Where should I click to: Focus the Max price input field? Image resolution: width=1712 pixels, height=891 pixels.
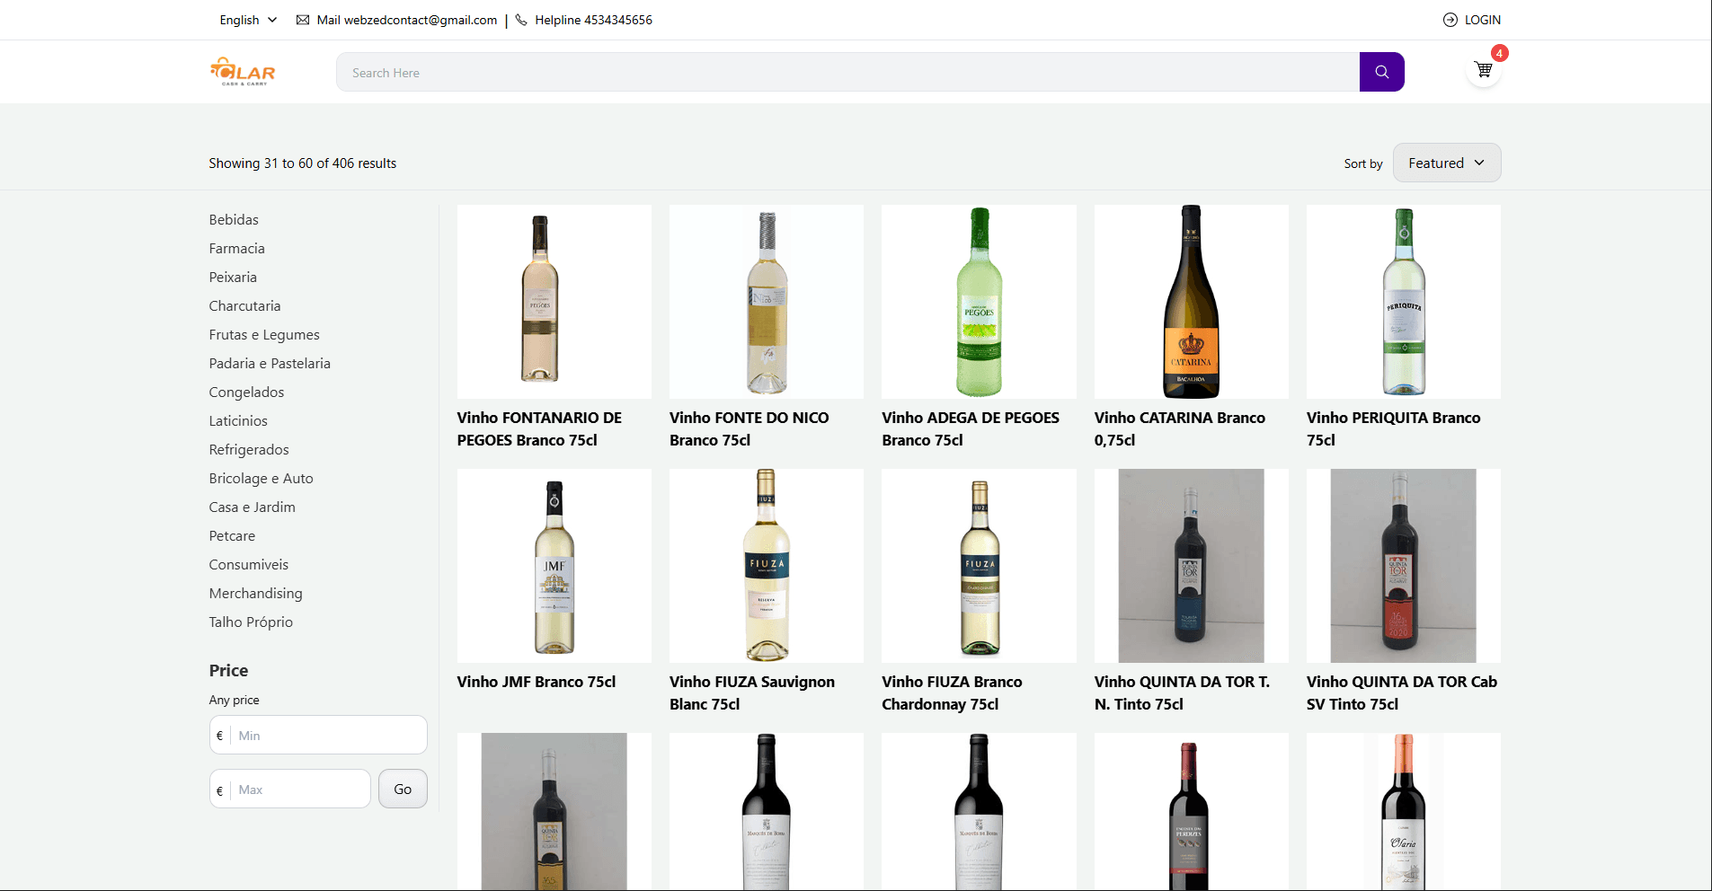301,790
